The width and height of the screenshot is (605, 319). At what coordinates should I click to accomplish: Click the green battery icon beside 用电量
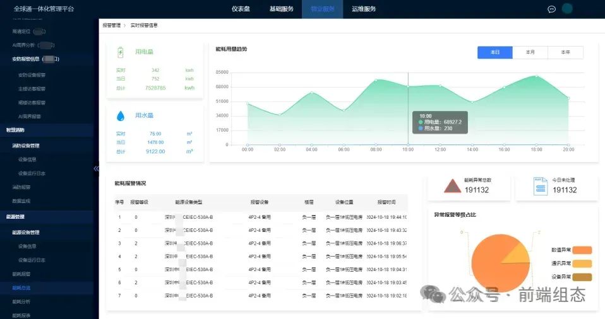pyautogui.click(x=121, y=52)
